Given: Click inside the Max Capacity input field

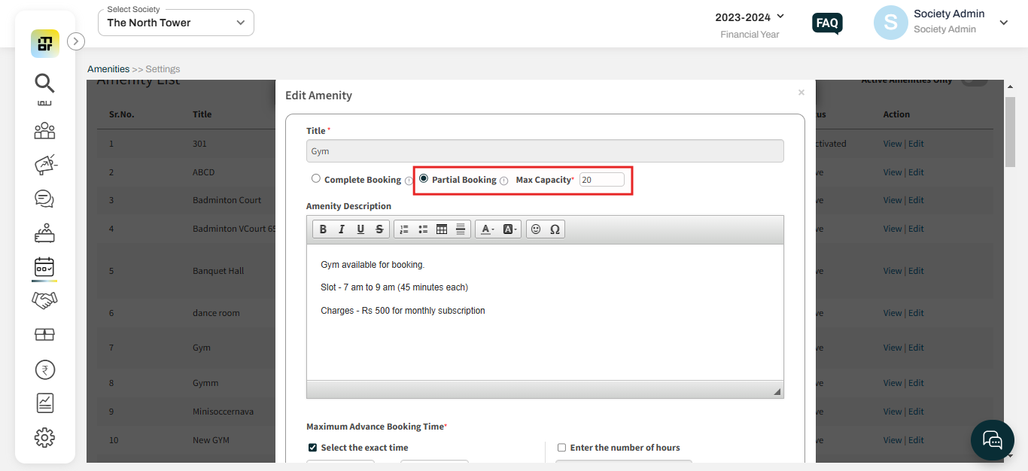Looking at the screenshot, I should click(602, 179).
